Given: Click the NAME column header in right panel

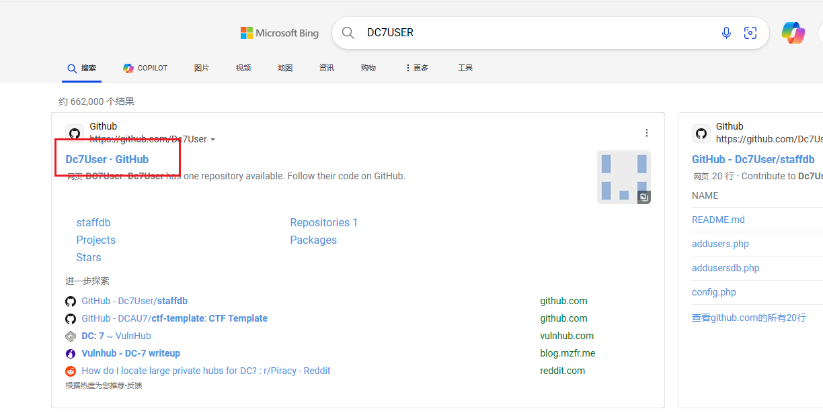Looking at the screenshot, I should (x=705, y=195).
